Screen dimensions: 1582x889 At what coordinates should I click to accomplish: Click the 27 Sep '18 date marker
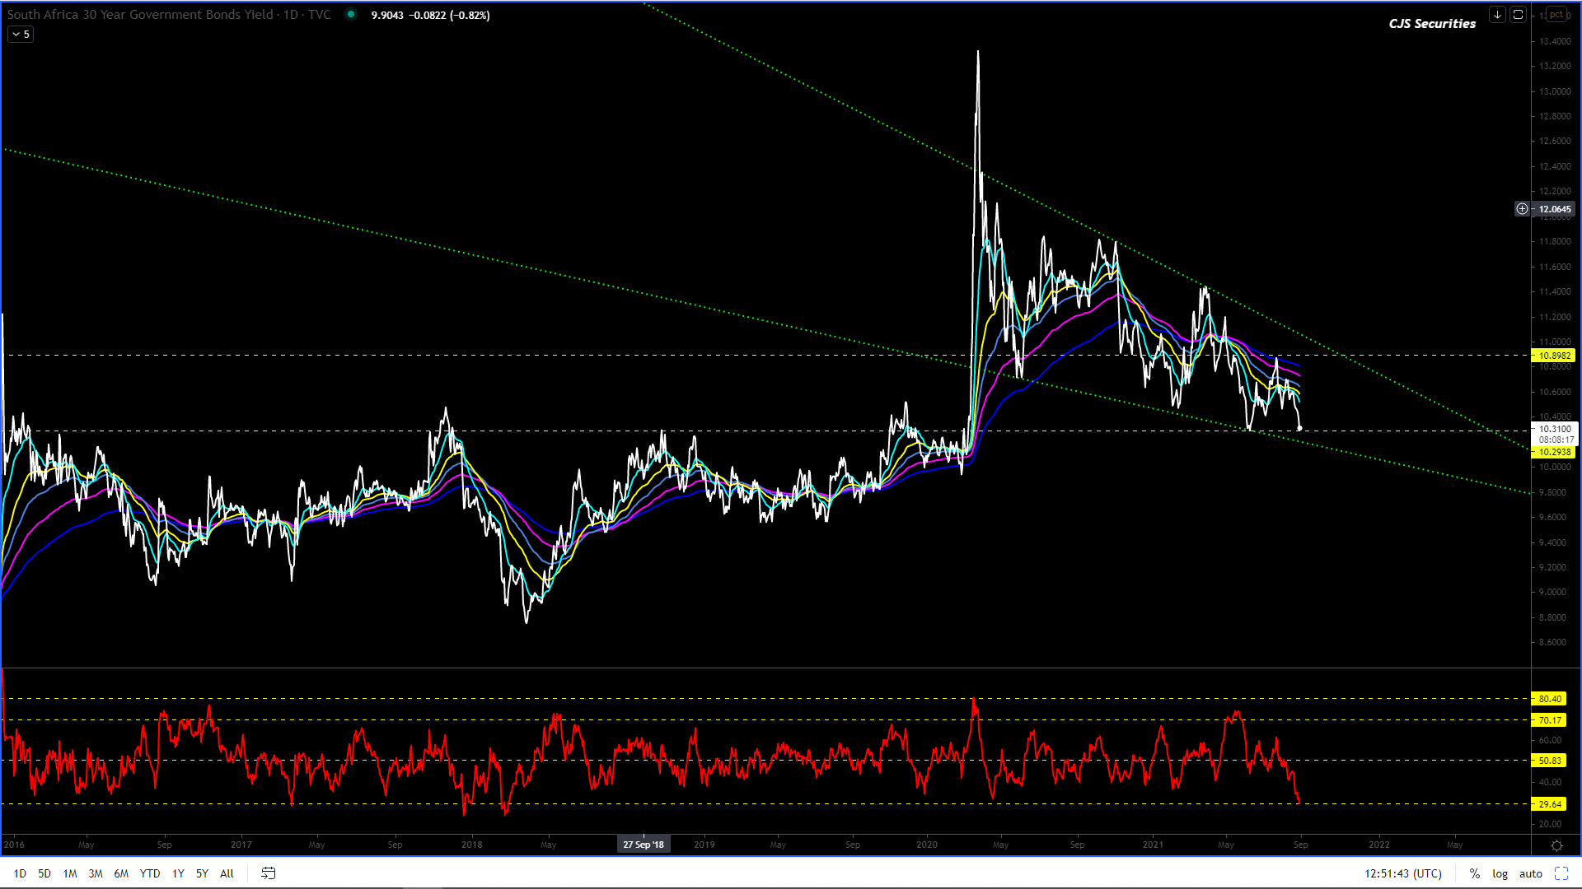644,845
